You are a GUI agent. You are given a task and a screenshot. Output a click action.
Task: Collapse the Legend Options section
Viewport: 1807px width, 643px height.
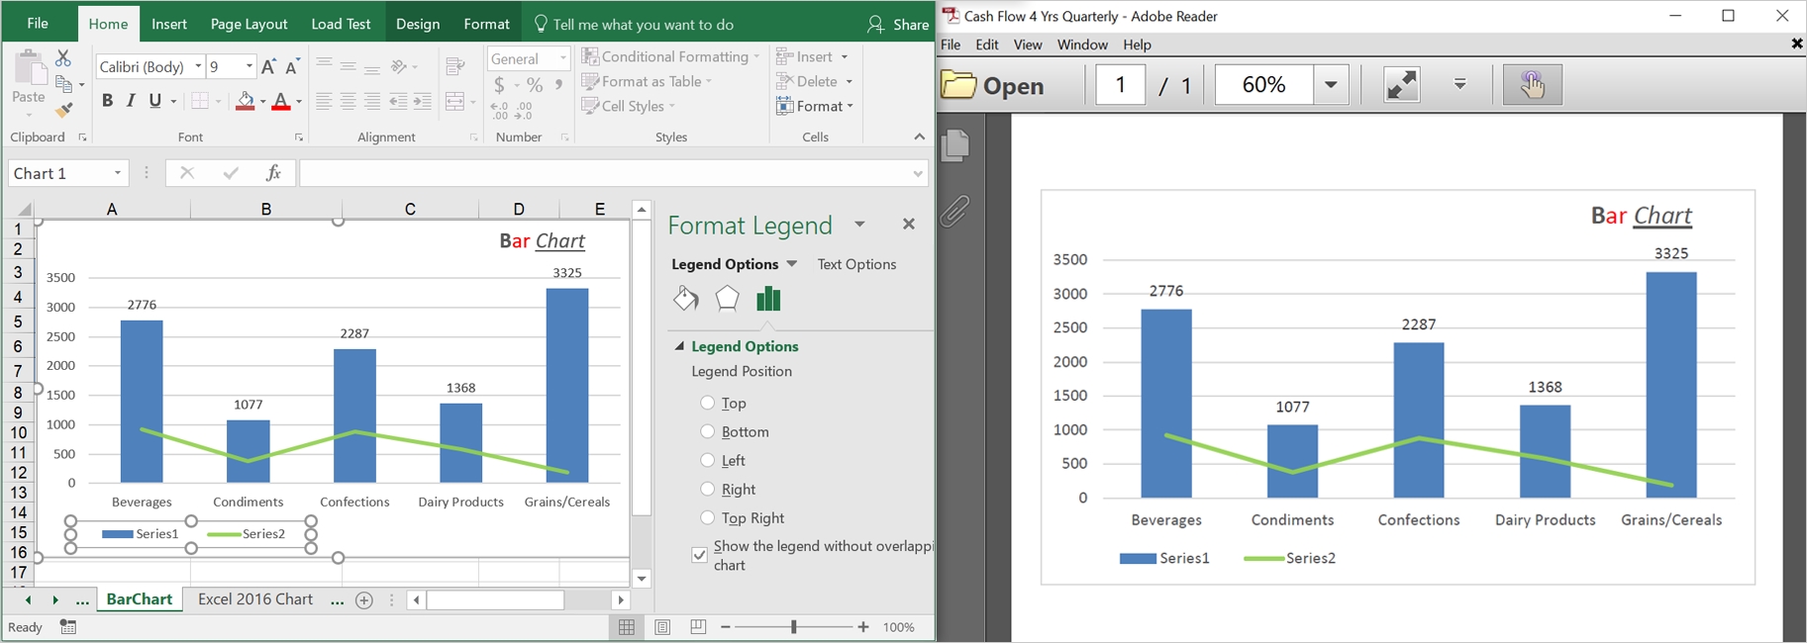[x=679, y=346]
